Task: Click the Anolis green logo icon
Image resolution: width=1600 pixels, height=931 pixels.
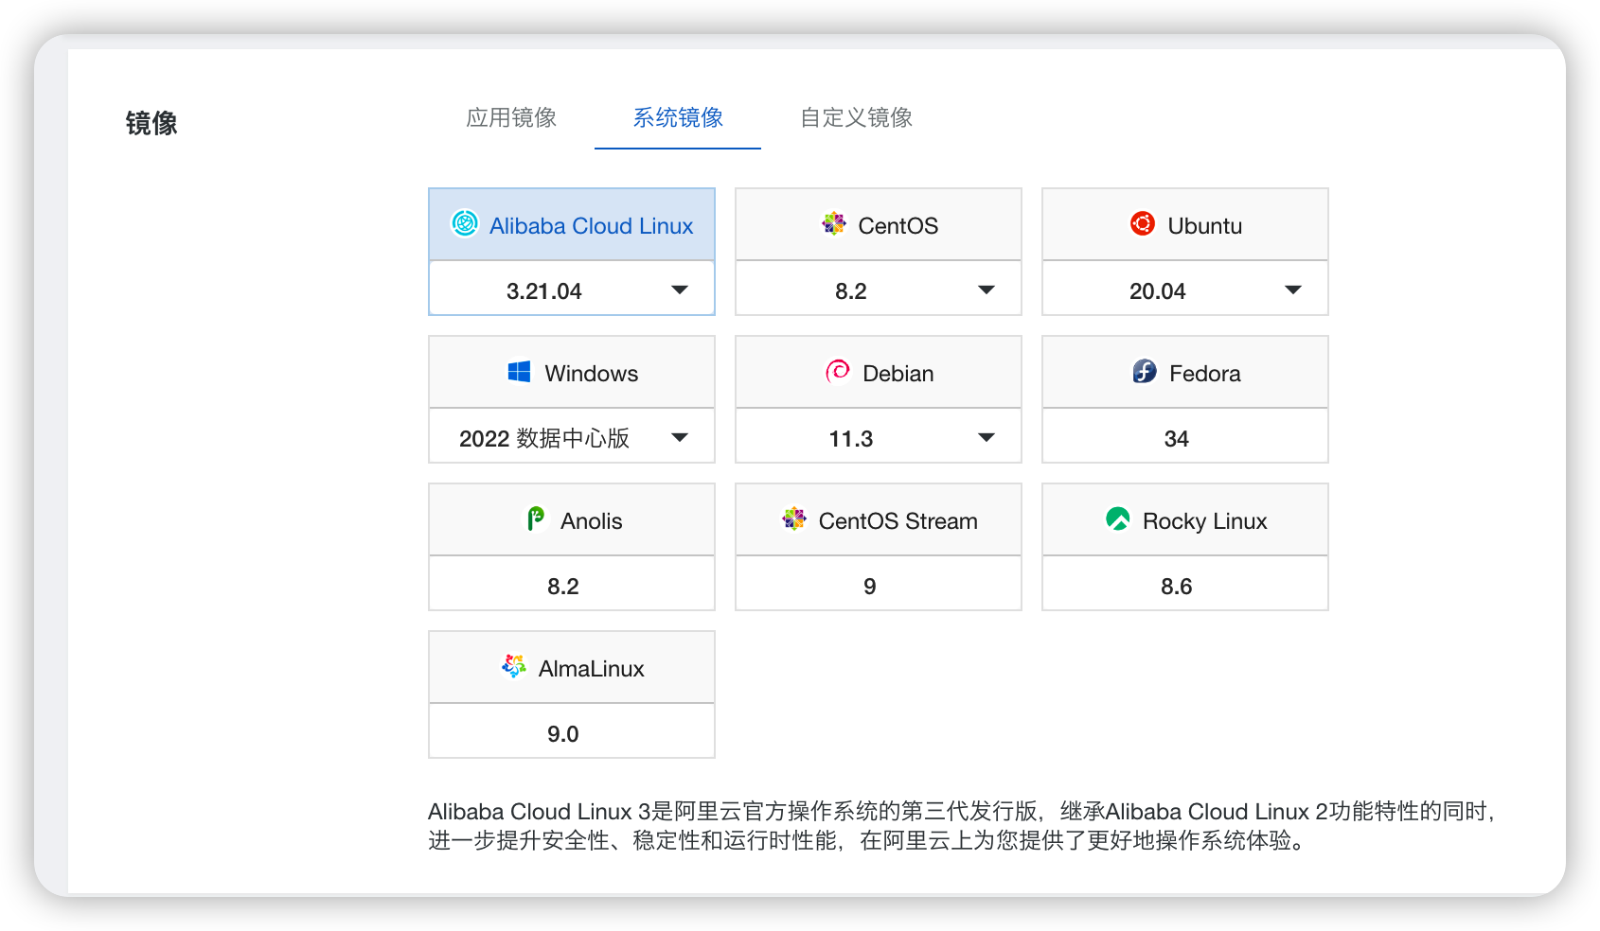Action: click(x=536, y=518)
